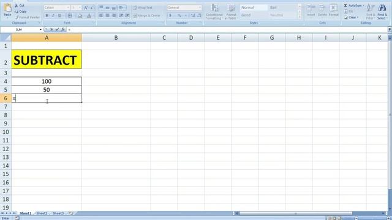The width and height of the screenshot is (392, 220).
Task: Switch to the Sheet3 tab
Action: click(x=58, y=213)
